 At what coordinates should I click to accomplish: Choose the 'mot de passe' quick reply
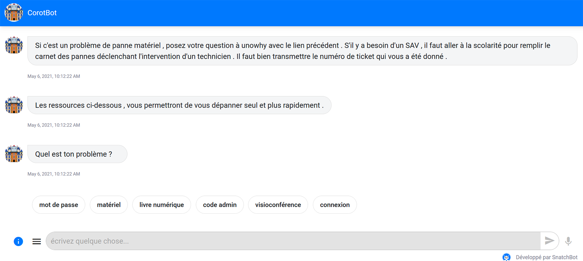(59, 205)
